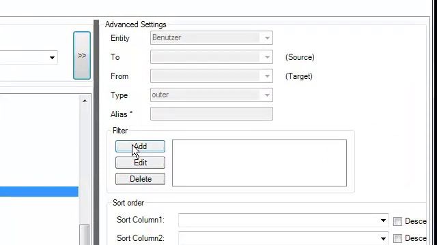Open the left panel dropdown arrow
Screen dimensions: 437x245
pos(52,58)
